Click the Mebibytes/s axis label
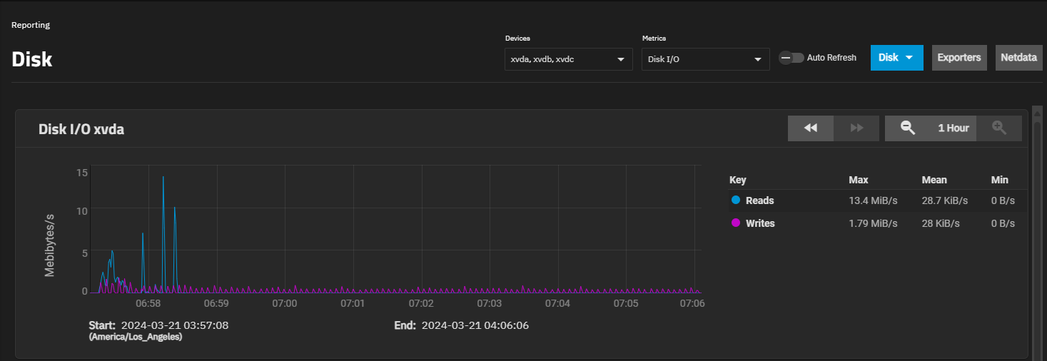Viewport: 1047px width, 361px height. click(x=50, y=244)
